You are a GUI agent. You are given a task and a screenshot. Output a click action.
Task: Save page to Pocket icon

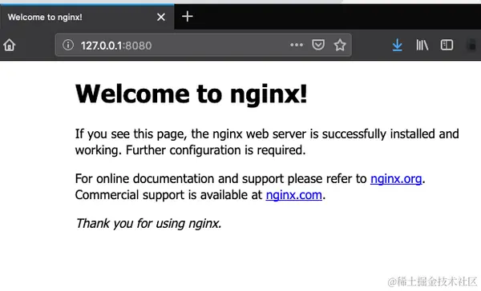tap(318, 45)
